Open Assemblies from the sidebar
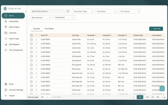Viewport: 168px width, 105px height. pyautogui.click(x=13, y=21)
